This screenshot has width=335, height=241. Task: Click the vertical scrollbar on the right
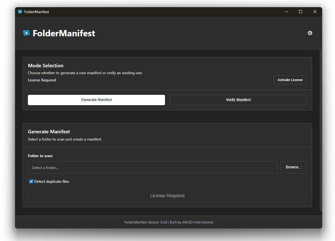(x=321, y=125)
